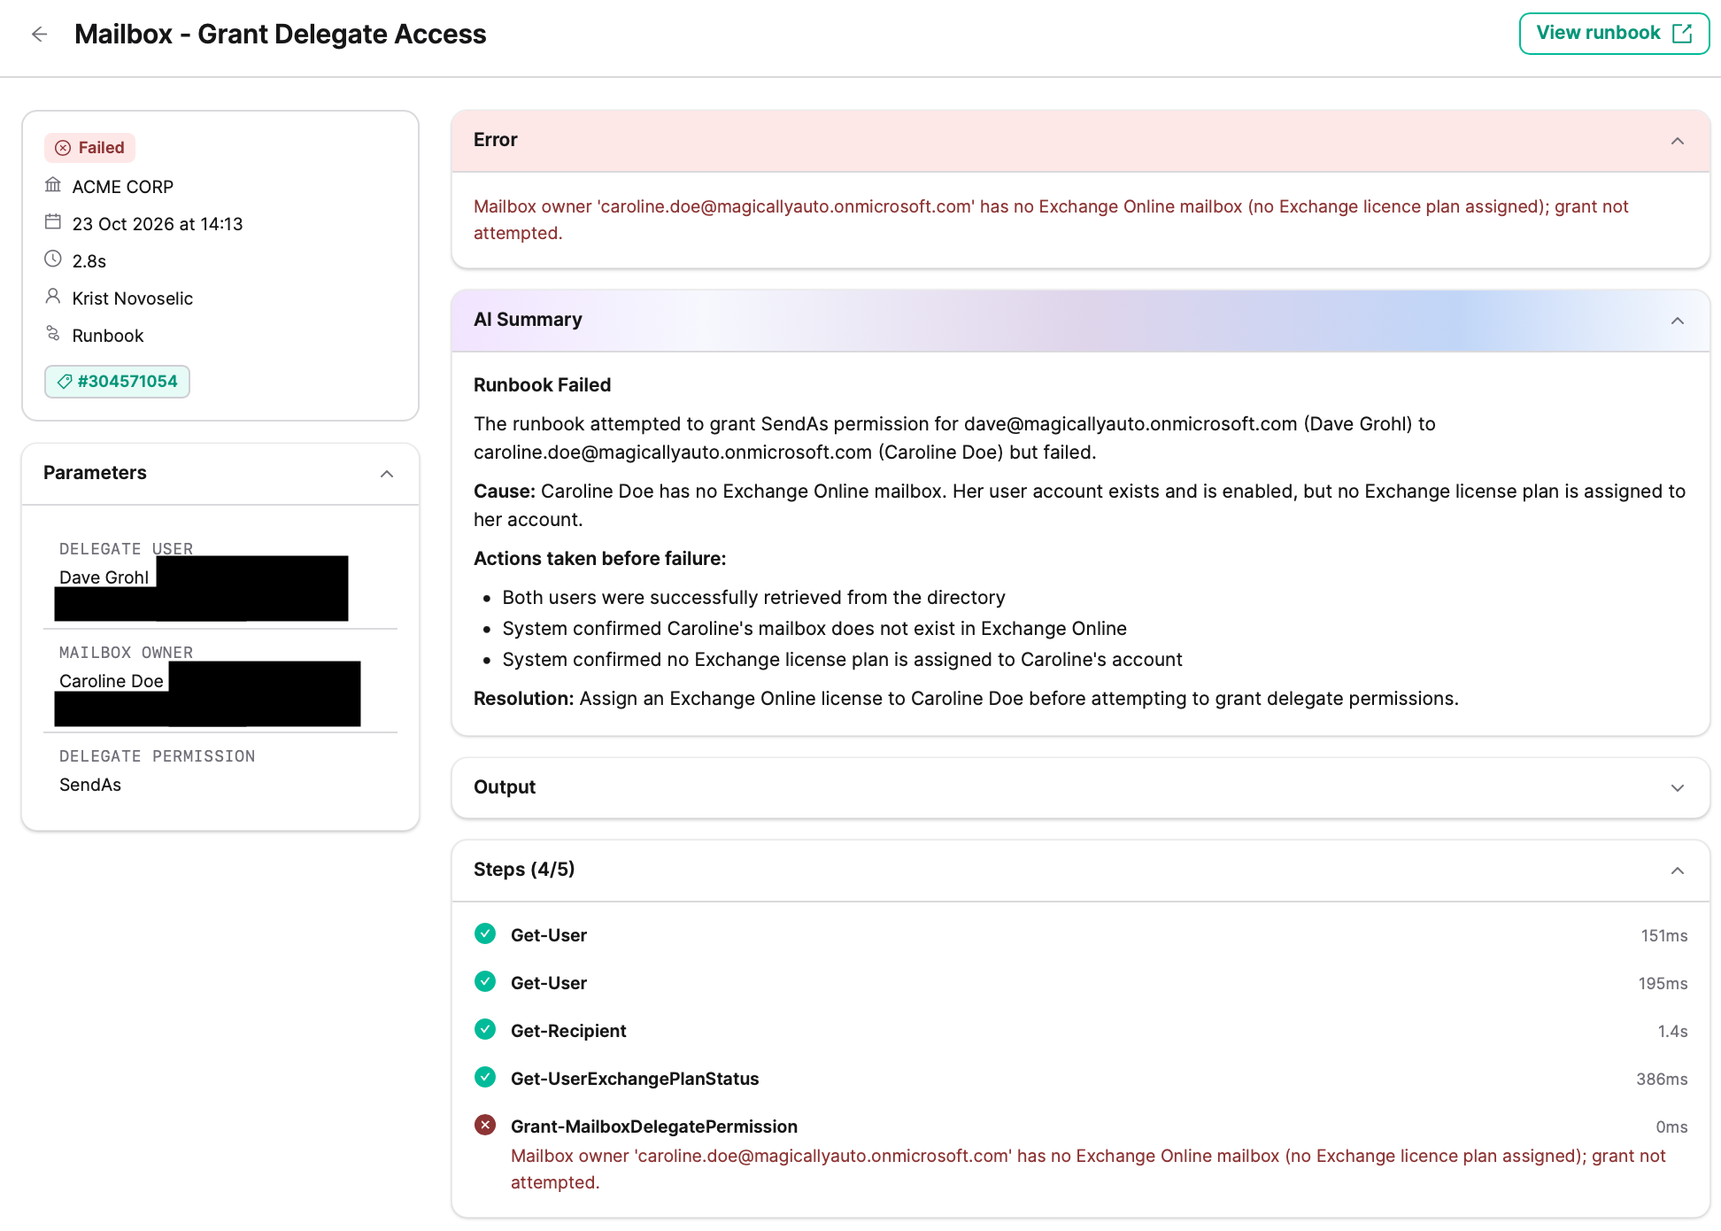Collapse the Parameters panel
Image resolution: width=1721 pixels, height=1231 pixels.
pos(387,474)
